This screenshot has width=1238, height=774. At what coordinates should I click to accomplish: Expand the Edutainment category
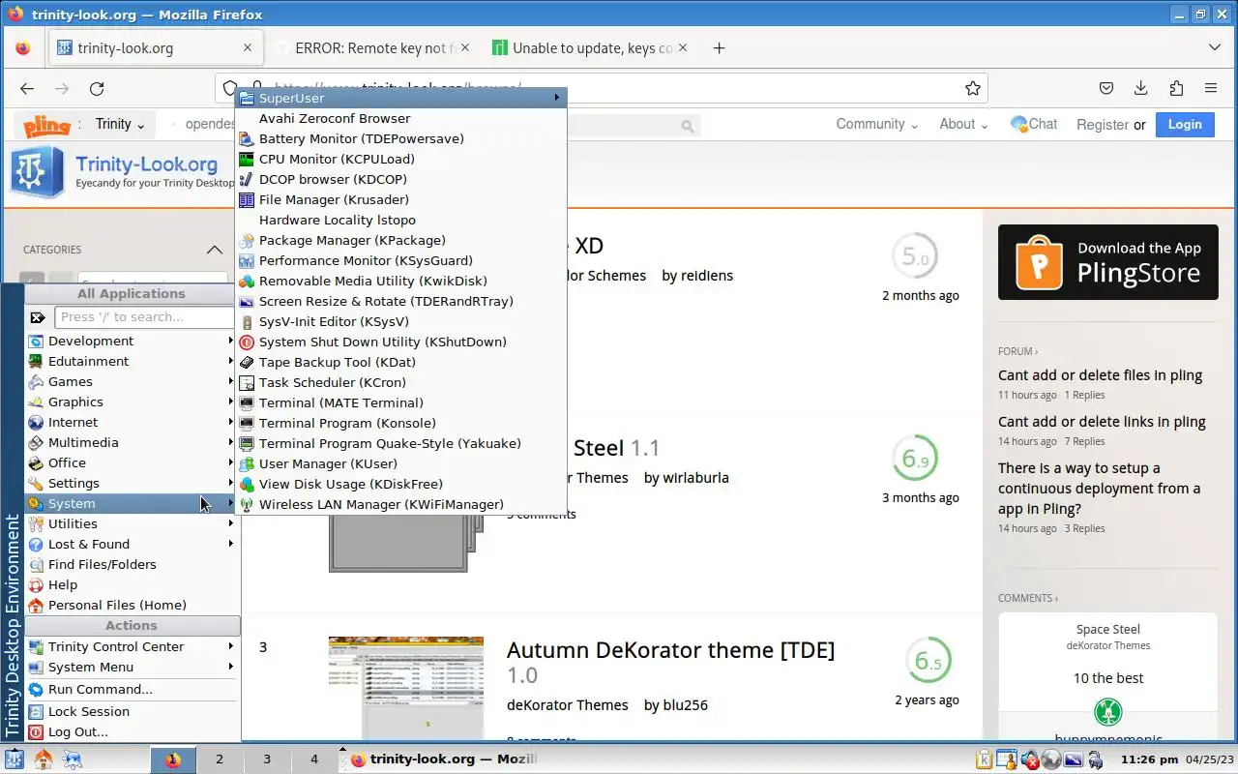coord(132,361)
